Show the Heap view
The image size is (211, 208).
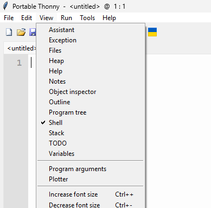(91, 61)
